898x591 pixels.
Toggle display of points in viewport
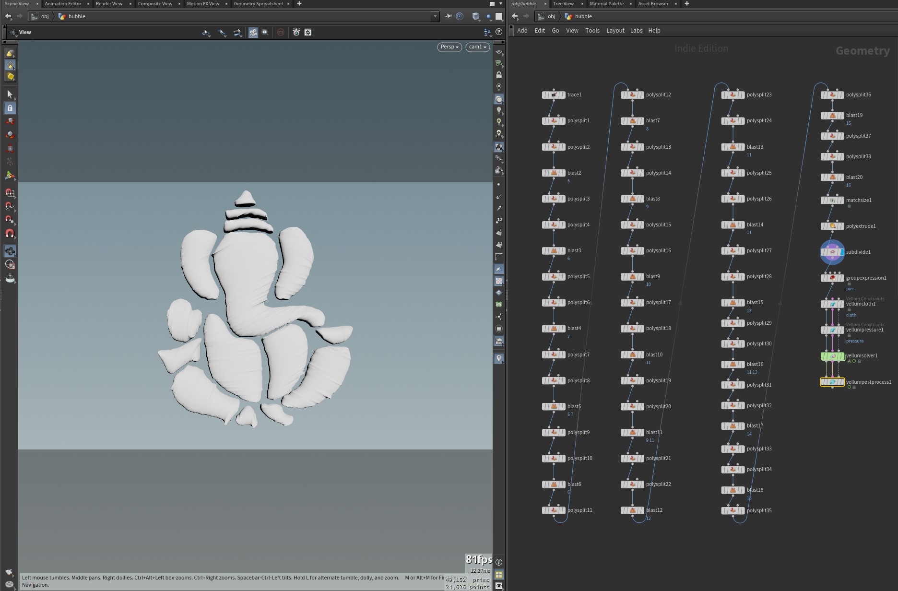pyautogui.click(x=499, y=184)
